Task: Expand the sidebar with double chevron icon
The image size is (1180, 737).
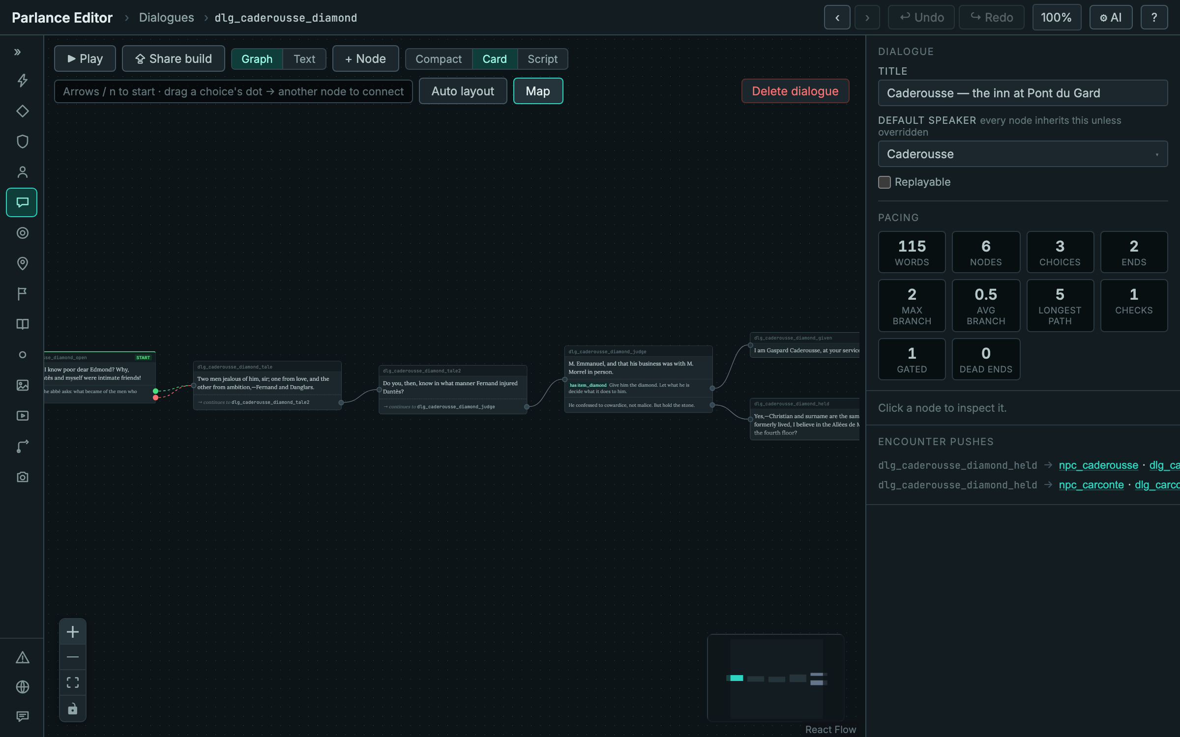Action: coord(18,52)
